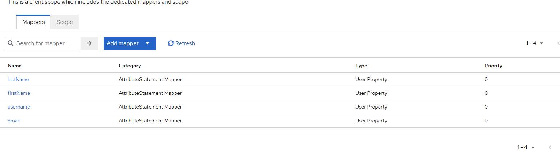Click the Category column header
This screenshot has height=152, width=560.
[130, 66]
